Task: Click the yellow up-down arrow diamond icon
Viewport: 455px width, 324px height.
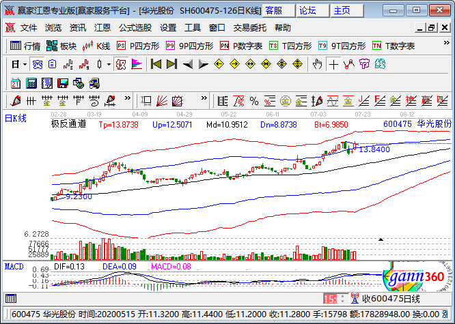Action: pyautogui.click(x=297, y=64)
